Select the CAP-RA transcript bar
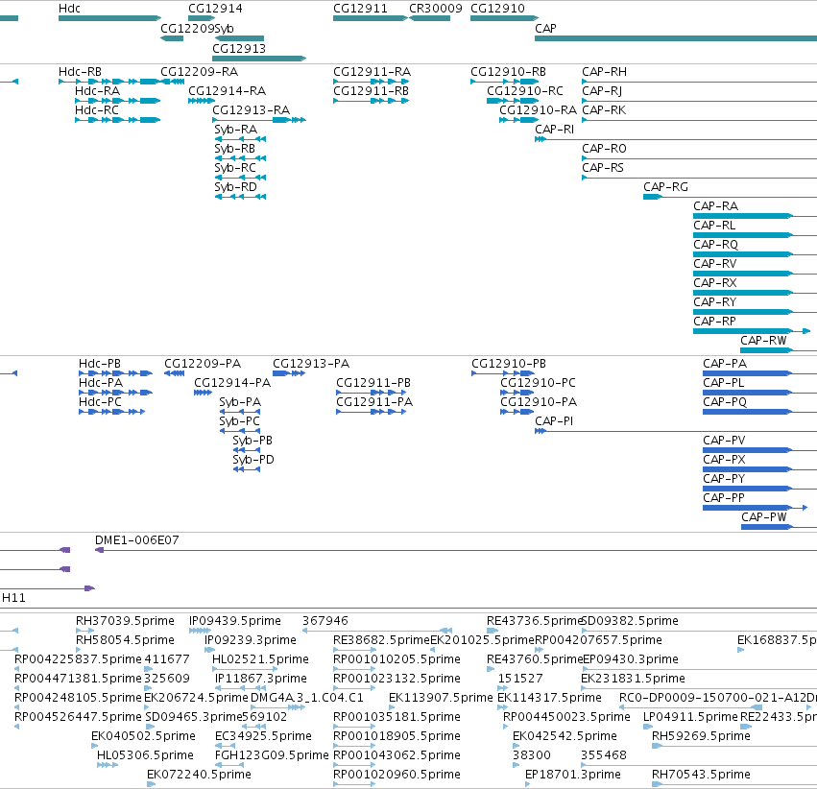Image resolution: width=817 pixels, height=789 pixels. point(755,216)
